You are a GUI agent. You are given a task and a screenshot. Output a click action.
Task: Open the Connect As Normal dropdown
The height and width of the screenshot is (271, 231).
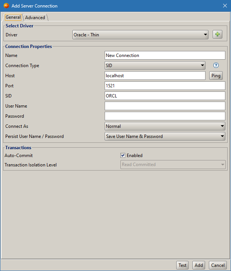[x=165, y=126]
